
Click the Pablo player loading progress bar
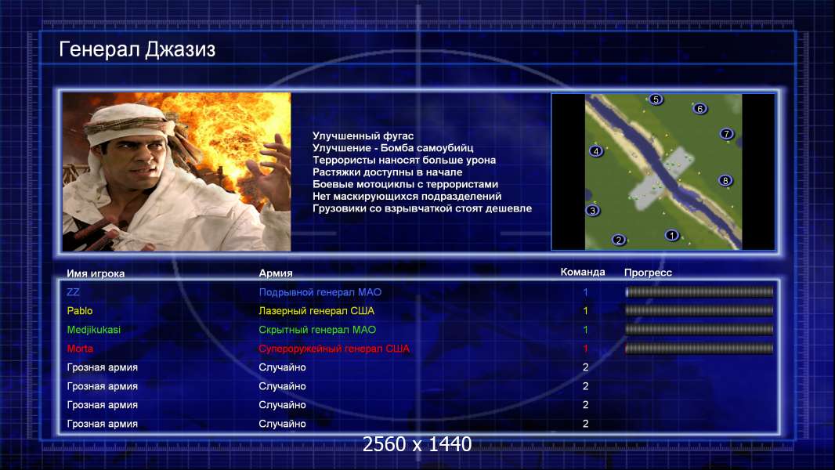[699, 310]
